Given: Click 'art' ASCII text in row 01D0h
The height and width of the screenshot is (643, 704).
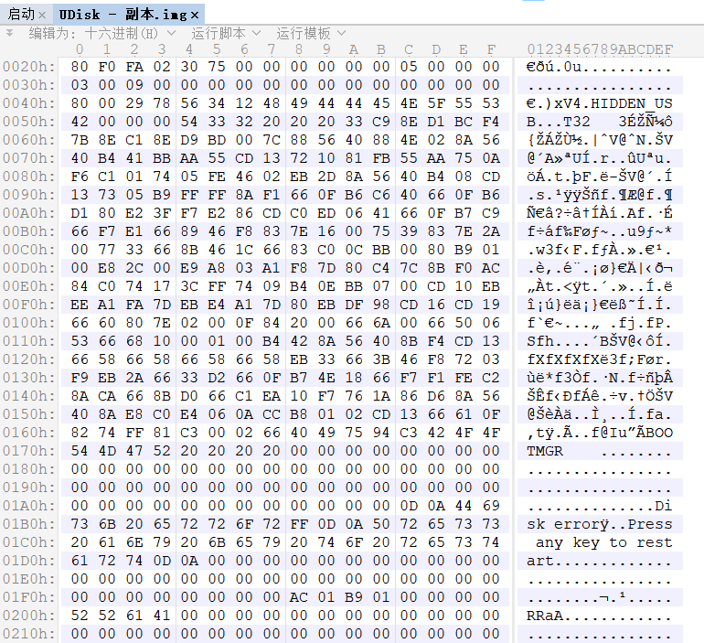Looking at the screenshot, I should tap(540, 561).
